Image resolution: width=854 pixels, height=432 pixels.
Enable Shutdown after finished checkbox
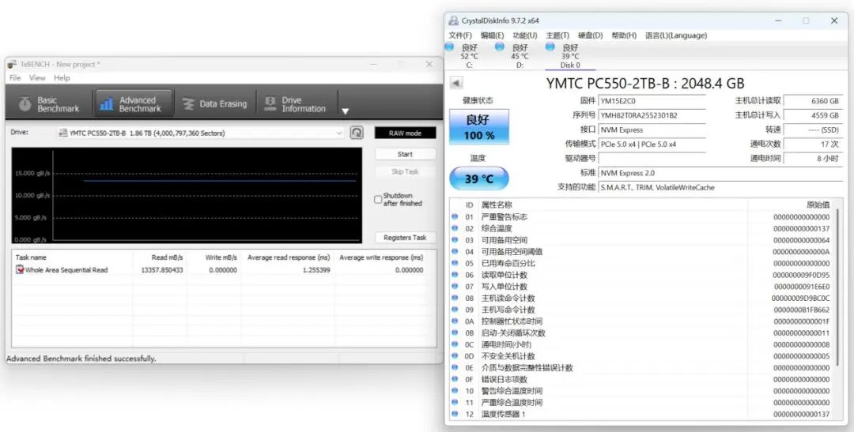pyautogui.click(x=378, y=200)
